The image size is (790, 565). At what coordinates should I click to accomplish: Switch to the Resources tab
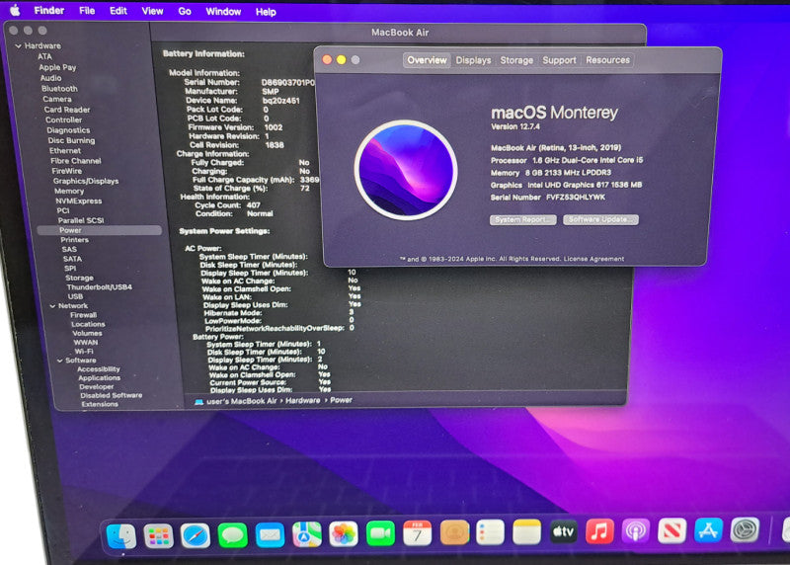607,60
